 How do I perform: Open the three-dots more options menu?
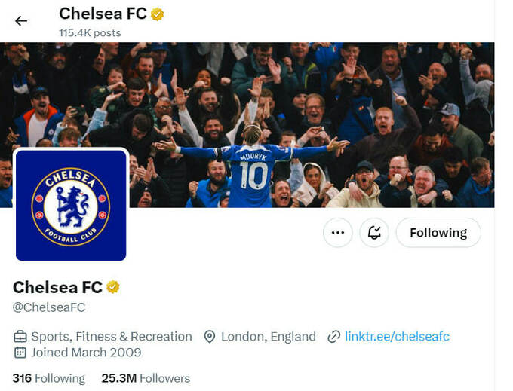click(338, 233)
